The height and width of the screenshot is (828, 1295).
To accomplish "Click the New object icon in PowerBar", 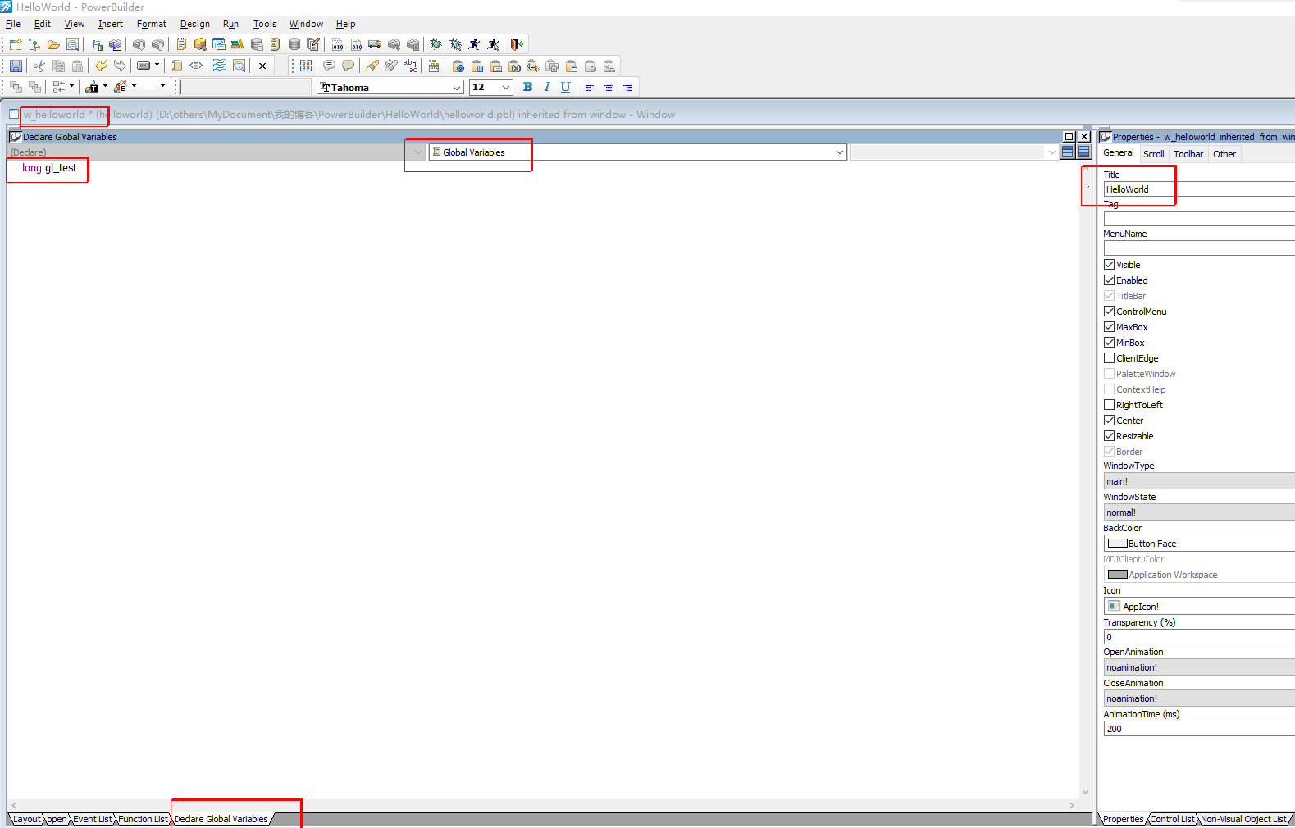I will pyautogui.click(x=16, y=44).
